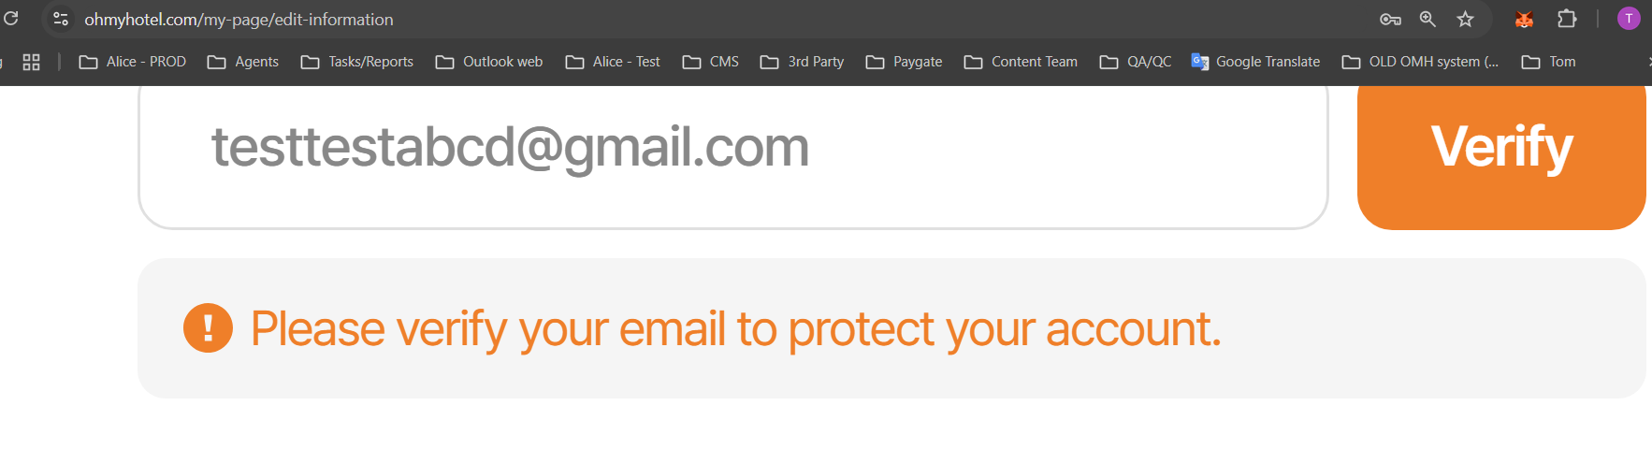1652x449 pixels.
Task: Open the Paygate bookmark folder
Action: coord(905,62)
